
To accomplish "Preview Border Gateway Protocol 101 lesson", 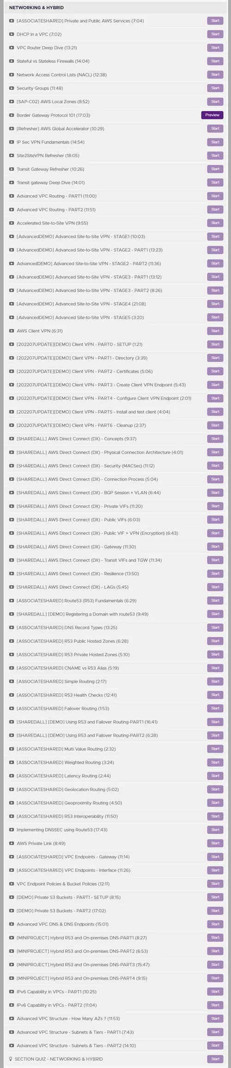I will pyautogui.click(x=212, y=115).
